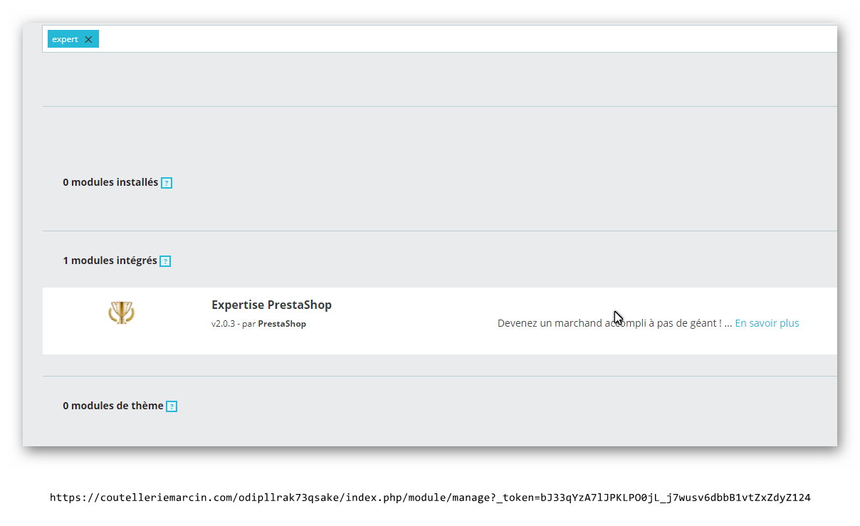Click the "Devenez un marchand accompli" description
860x526 pixels.
(x=614, y=323)
